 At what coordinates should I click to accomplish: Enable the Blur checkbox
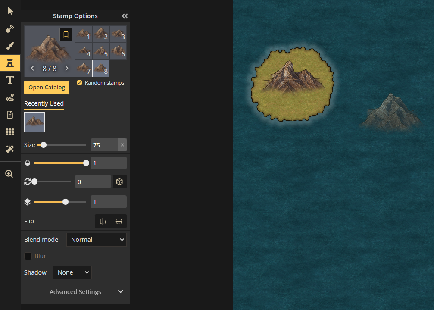[28, 256]
